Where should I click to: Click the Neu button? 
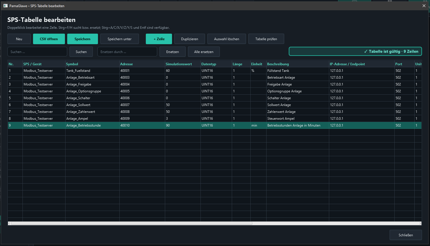tap(19, 39)
